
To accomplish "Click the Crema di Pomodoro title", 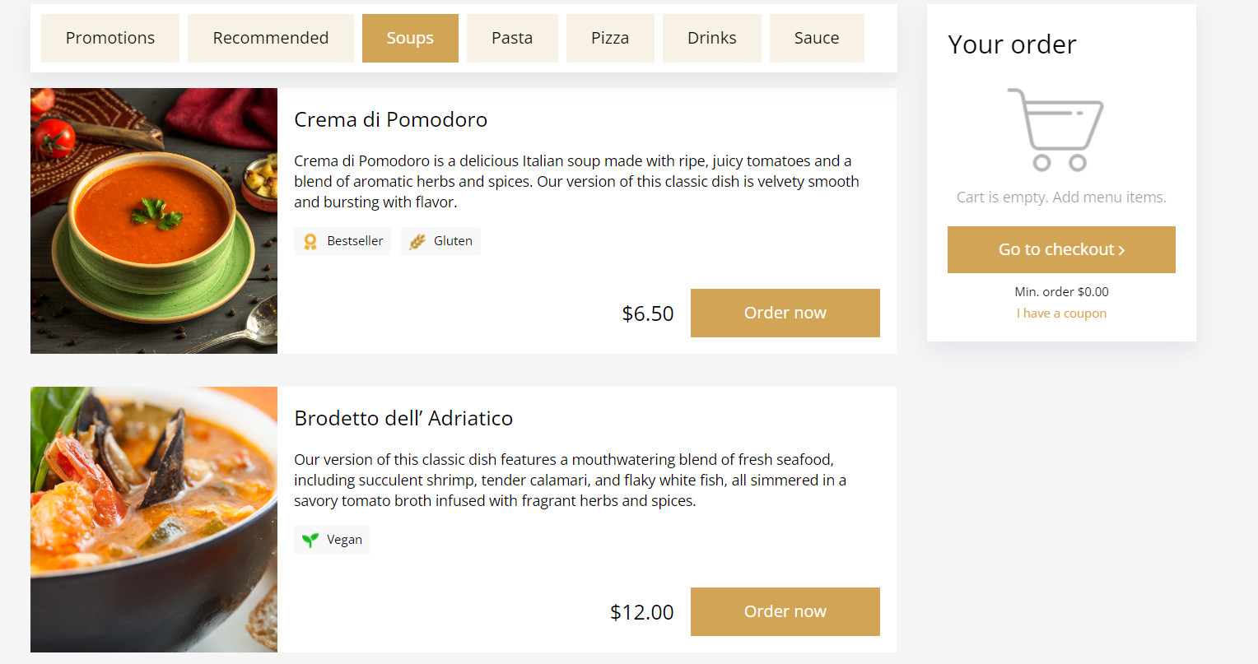I will pyautogui.click(x=391, y=119).
